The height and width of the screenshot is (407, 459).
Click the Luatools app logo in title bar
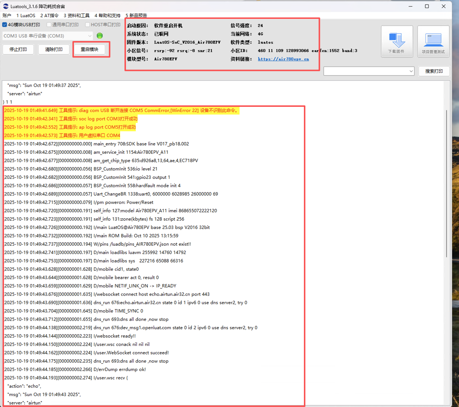[x=5, y=6]
